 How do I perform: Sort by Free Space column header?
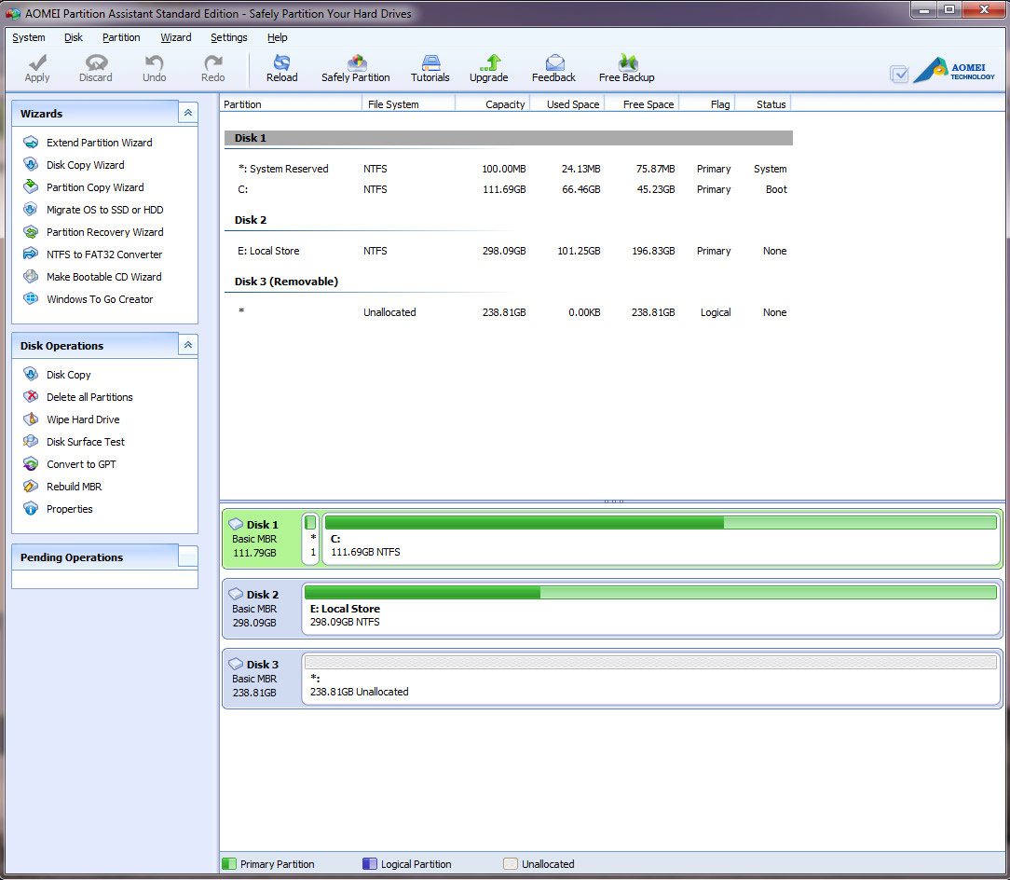click(642, 103)
